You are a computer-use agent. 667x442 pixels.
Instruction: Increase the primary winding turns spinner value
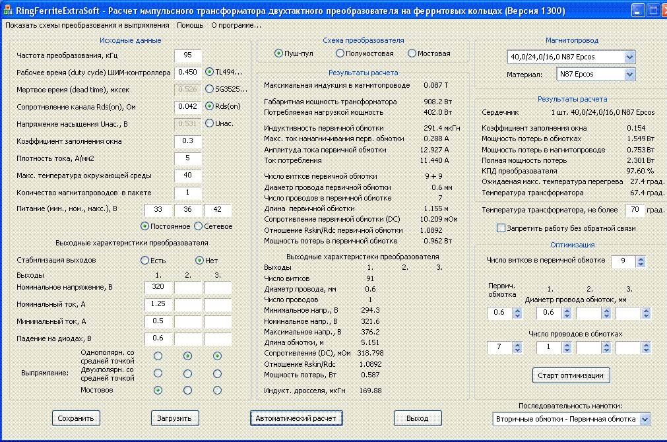639,258
